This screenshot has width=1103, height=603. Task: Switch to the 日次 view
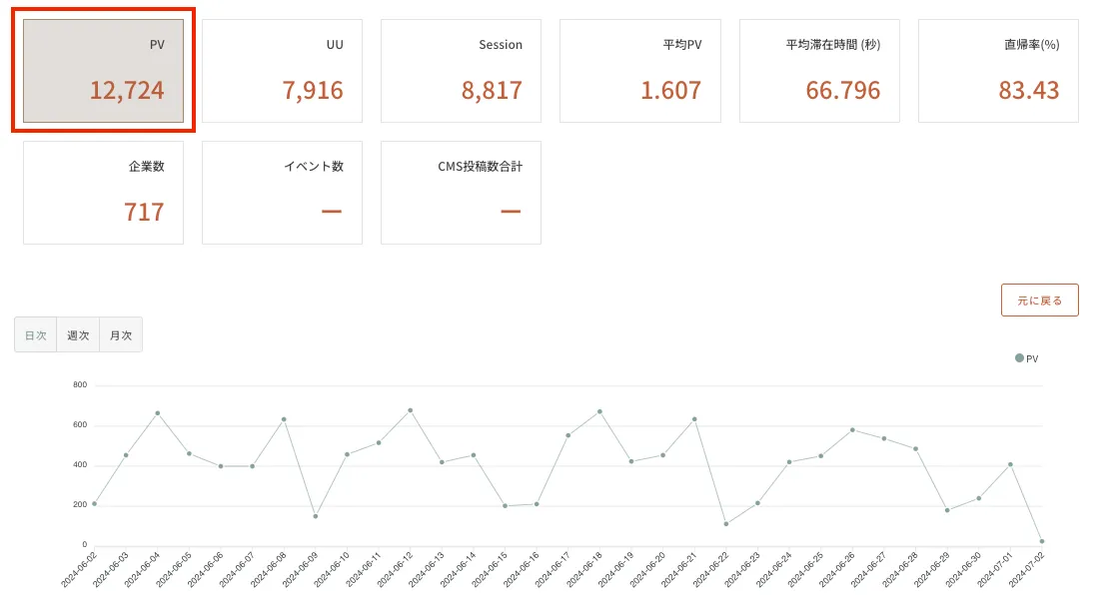(x=36, y=335)
